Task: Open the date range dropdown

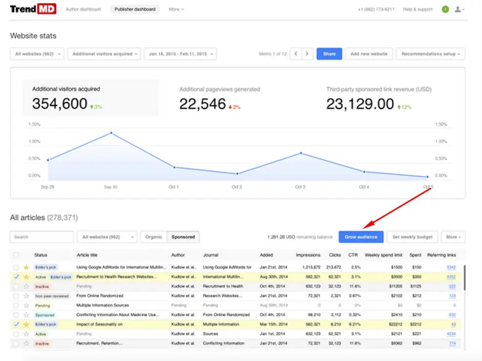Action: (180, 54)
